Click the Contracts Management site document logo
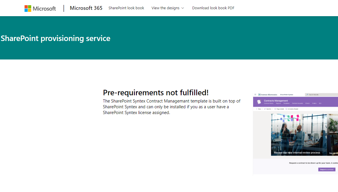Viewport: 338px width, 192px height. [259, 102]
